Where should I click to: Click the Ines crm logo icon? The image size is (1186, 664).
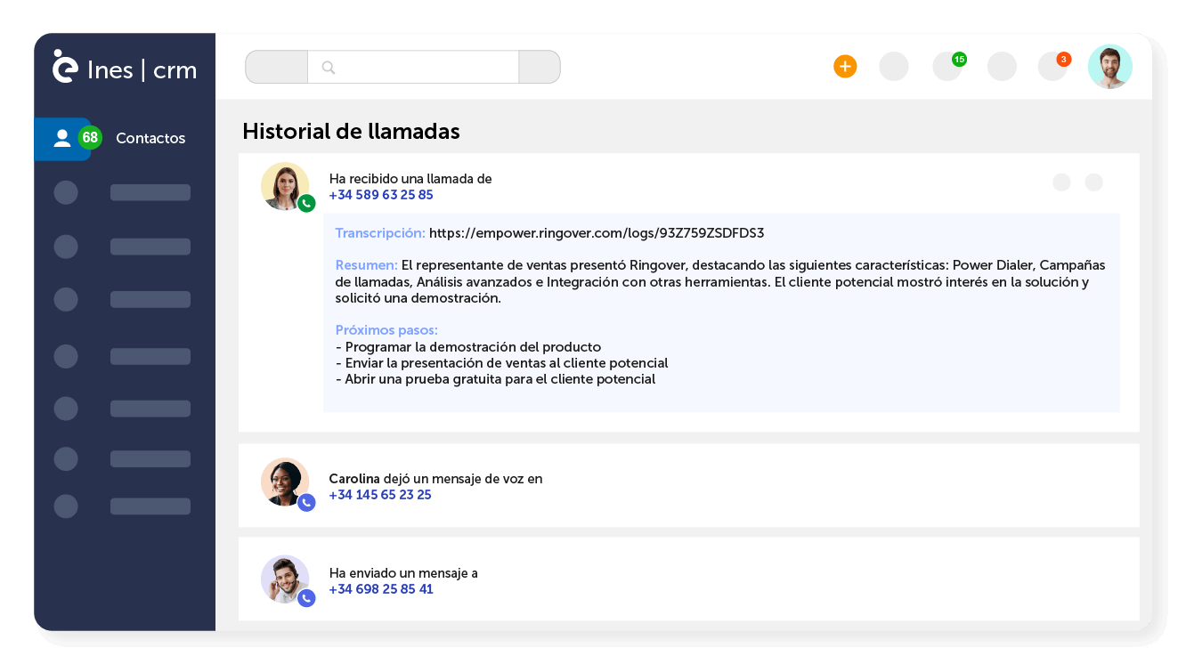62,67
